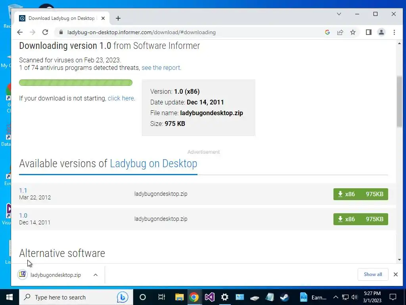The height and width of the screenshot is (305, 406).
Task: Download version 1.1 x86 975KB
Action: [360, 194]
